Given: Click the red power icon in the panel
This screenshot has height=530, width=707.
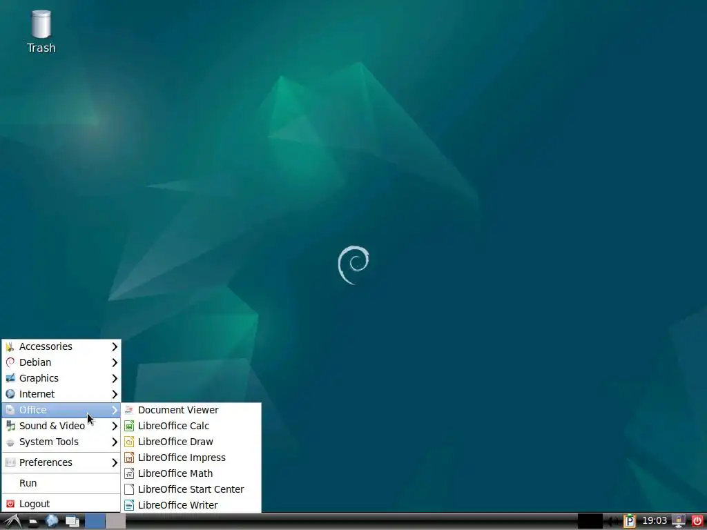Looking at the screenshot, I should [x=697, y=522].
